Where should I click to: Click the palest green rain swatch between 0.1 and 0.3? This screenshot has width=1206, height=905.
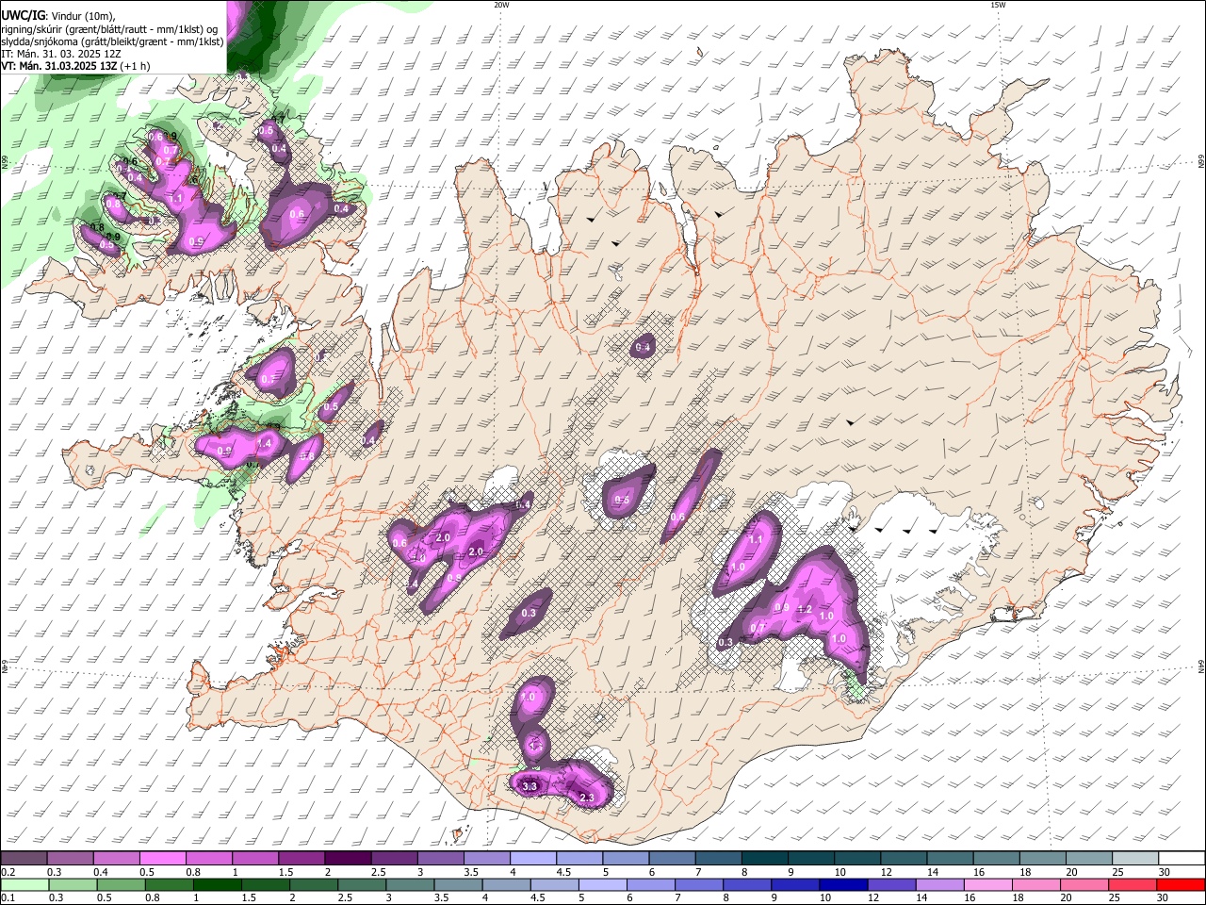click(24, 884)
